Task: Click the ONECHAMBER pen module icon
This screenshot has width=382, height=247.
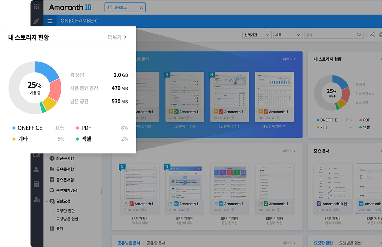Action: pyautogui.click(x=36, y=21)
